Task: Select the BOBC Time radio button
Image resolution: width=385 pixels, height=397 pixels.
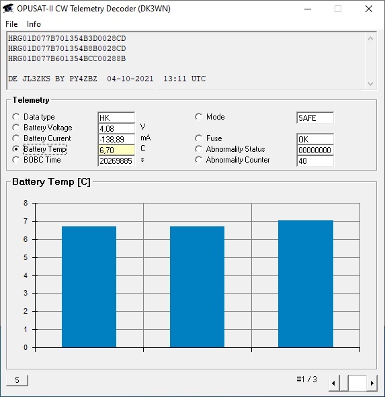Action: [16, 160]
